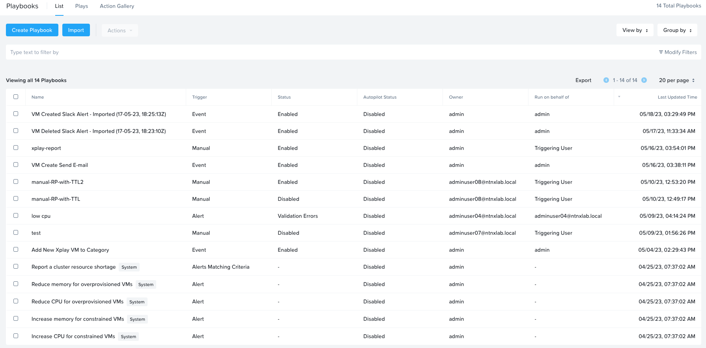Open the Action Gallery tab

click(x=117, y=6)
